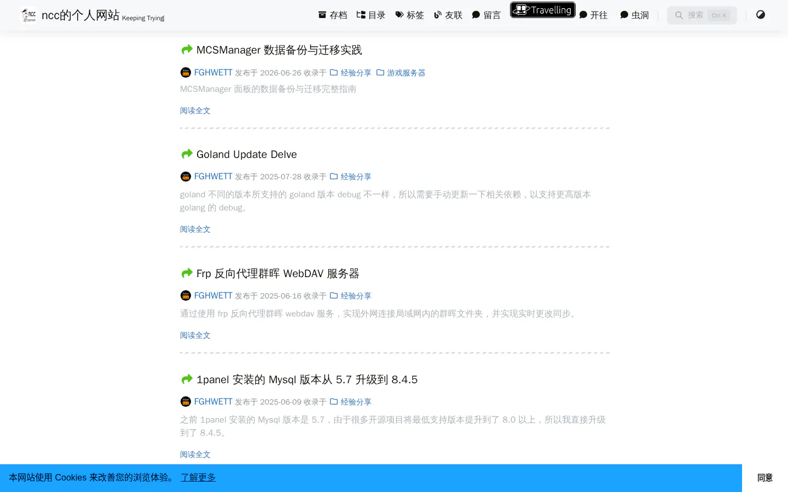The height and width of the screenshot is (492, 788).
Task: Read full 1panel post via 阅读全文
Action: pos(195,454)
